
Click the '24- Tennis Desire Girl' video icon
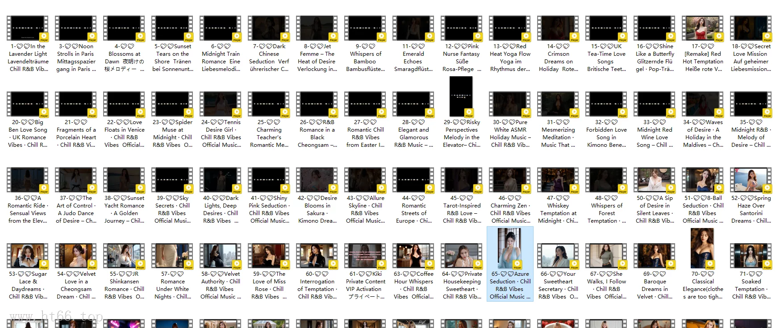[221, 104]
